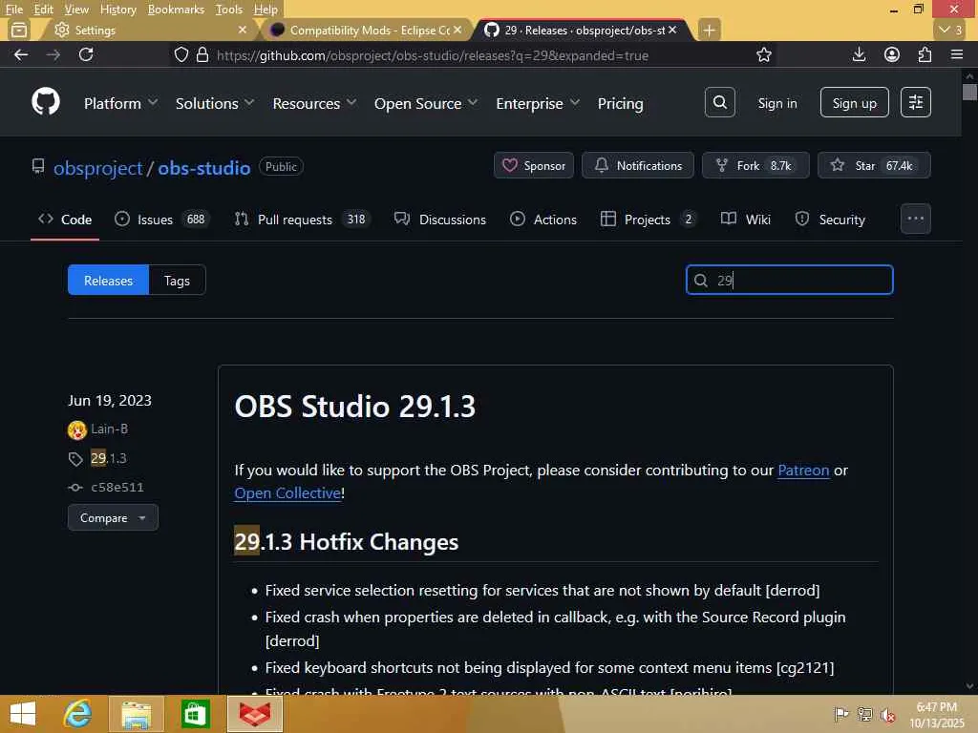
Task: Open appearance settings sliders button
Action: pyautogui.click(x=916, y=102)
